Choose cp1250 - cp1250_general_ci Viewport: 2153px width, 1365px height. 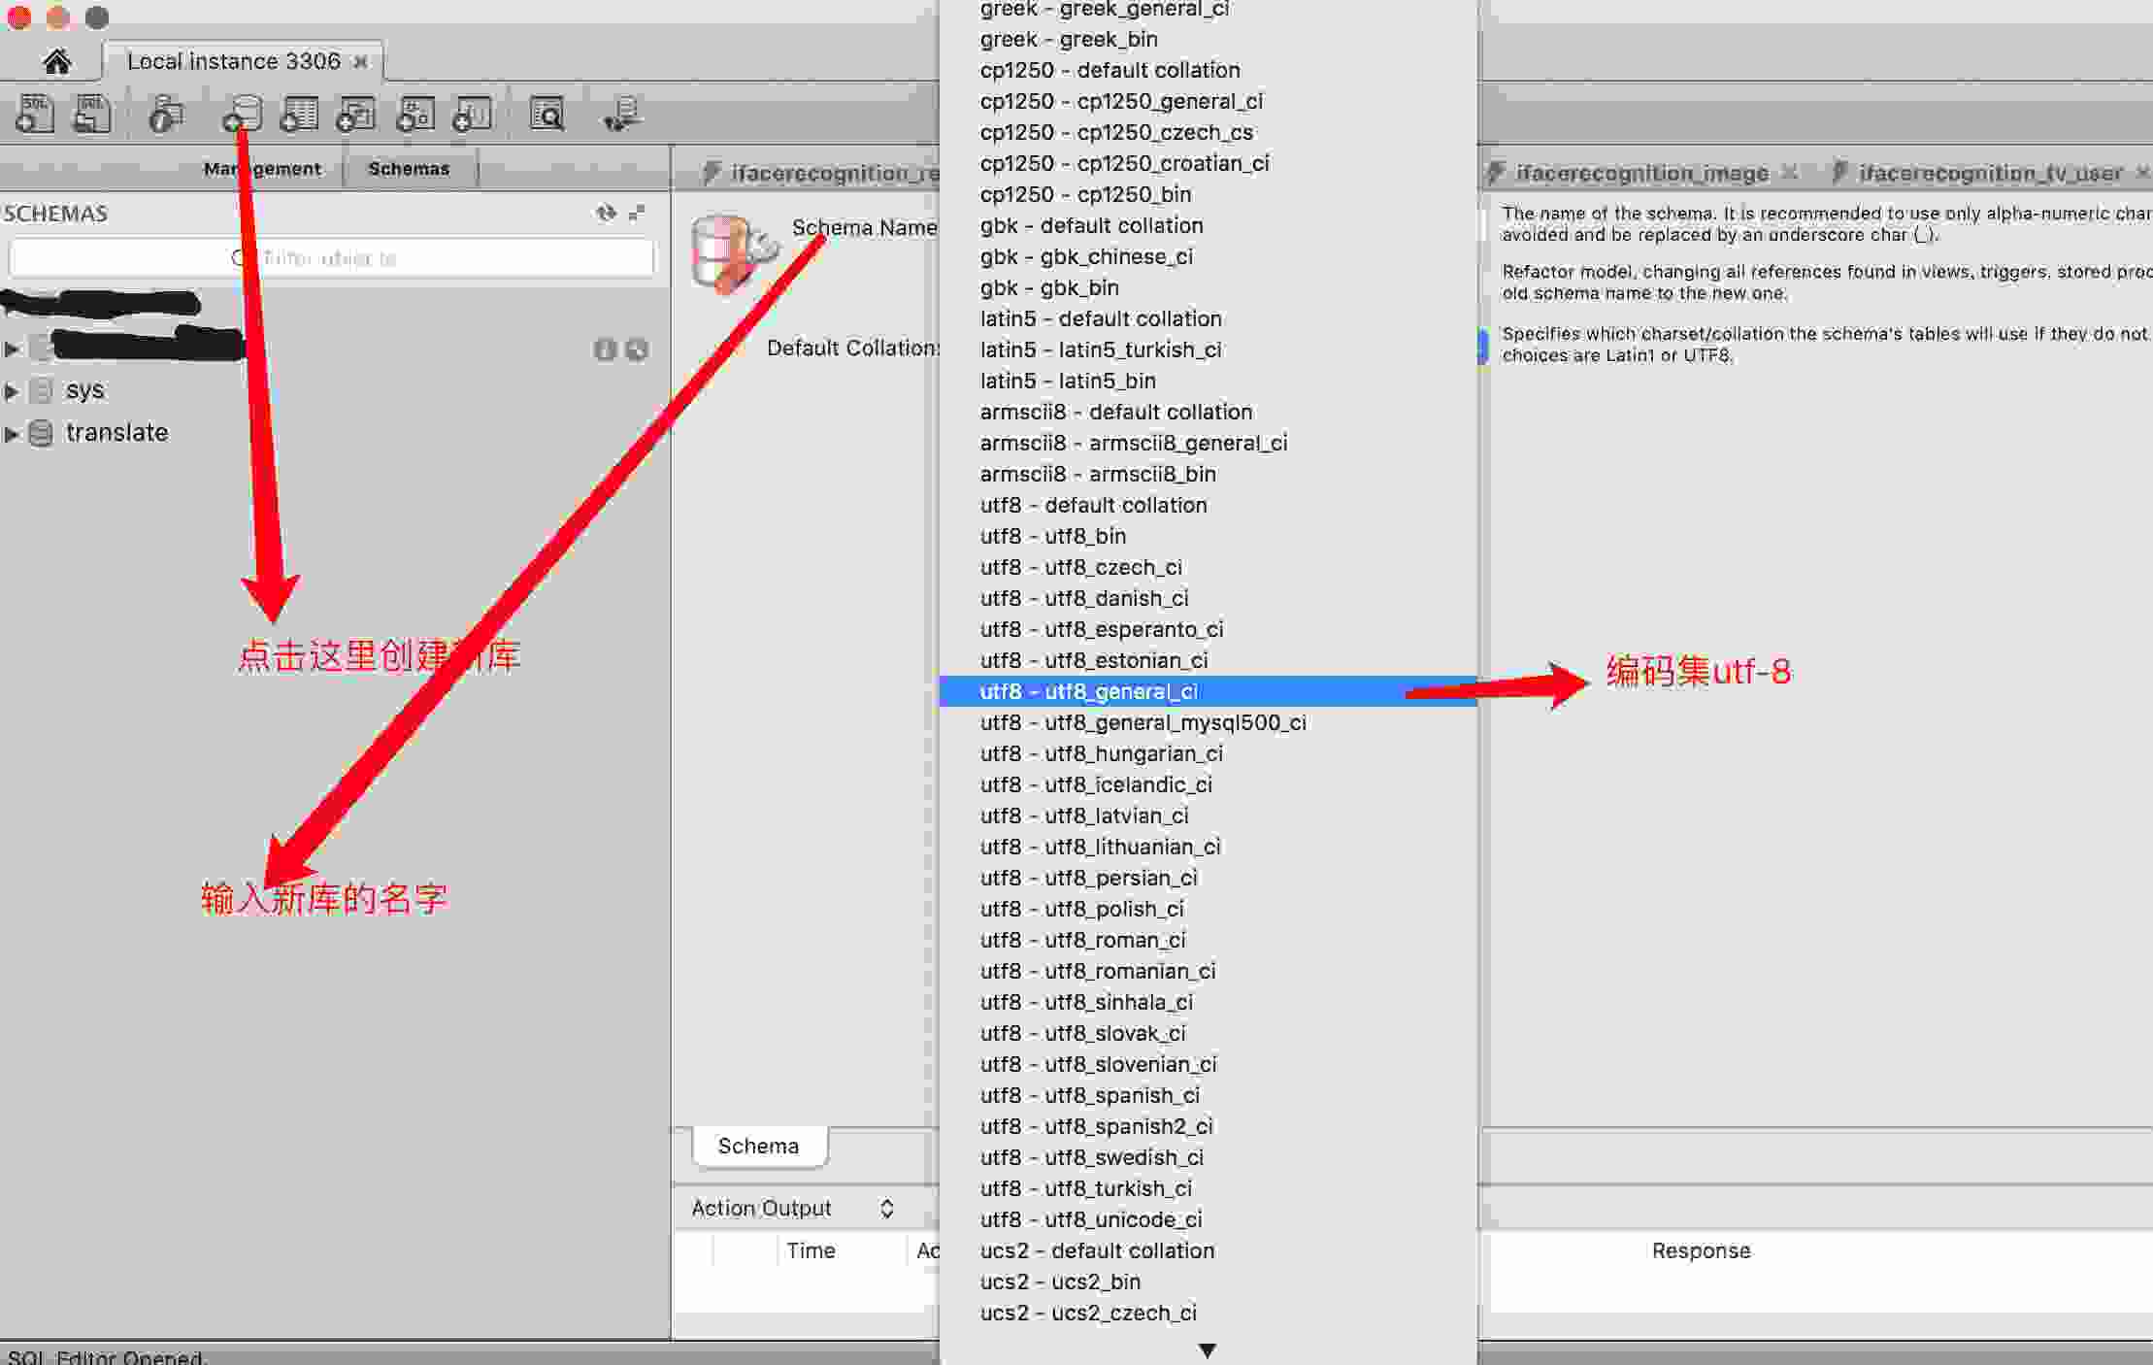(1209, 101)
